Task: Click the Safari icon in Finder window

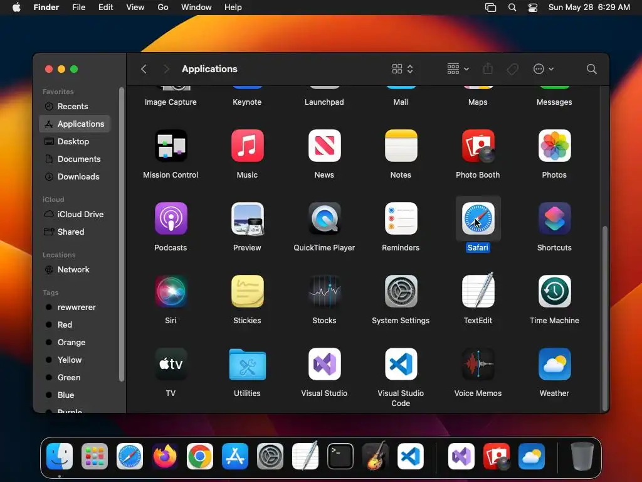Action: tap(478, 218)
